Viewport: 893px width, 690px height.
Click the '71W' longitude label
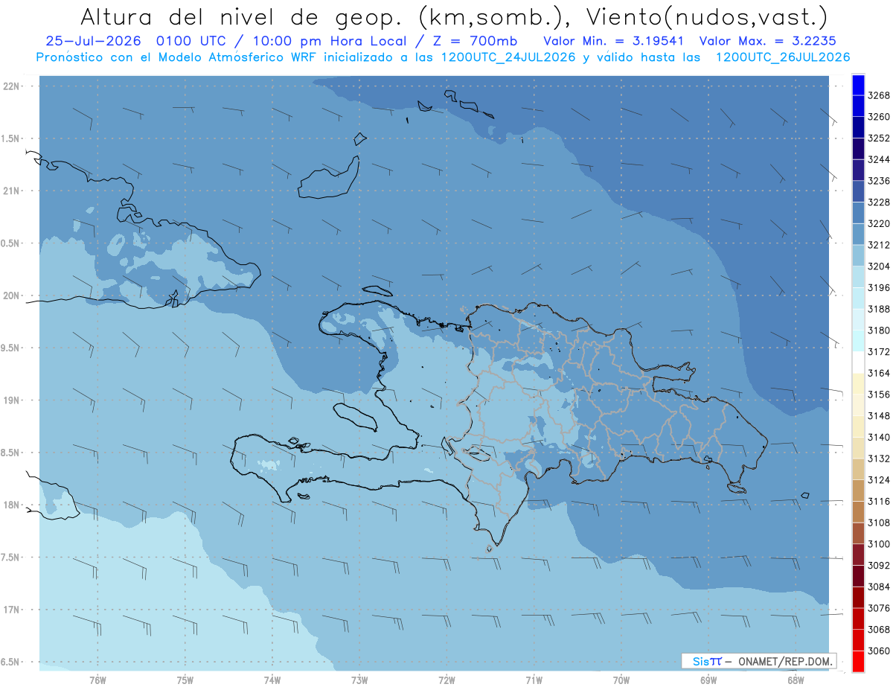click(534, 680)
